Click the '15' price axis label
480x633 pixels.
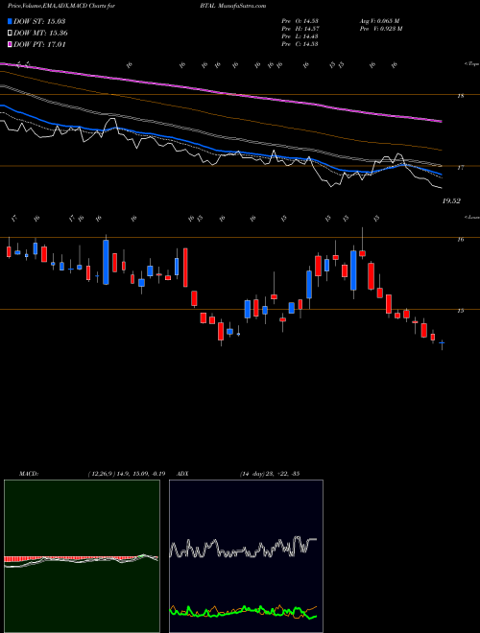coord(460,311)
